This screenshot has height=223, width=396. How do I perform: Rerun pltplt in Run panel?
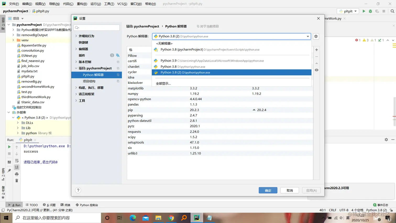pyautogui.click(x=9, y=147)
